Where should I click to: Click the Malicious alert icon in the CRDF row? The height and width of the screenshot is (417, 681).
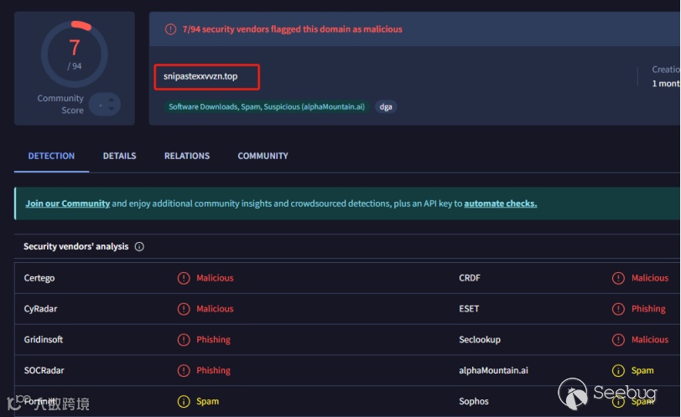[618, 278]
